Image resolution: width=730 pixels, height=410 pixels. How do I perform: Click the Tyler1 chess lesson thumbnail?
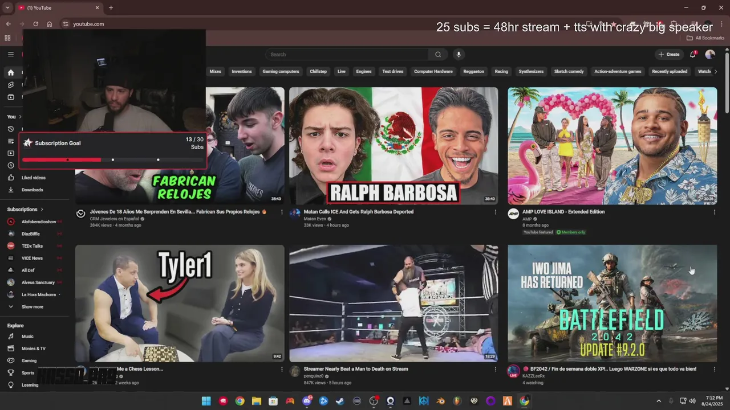[180, 304]
